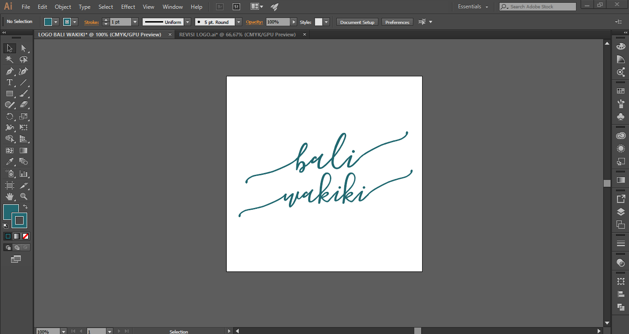Image resolution: width=629 pixels, height=334 pixels.
Task: Open the Brushes panel icon
Action: click(621, 104)
